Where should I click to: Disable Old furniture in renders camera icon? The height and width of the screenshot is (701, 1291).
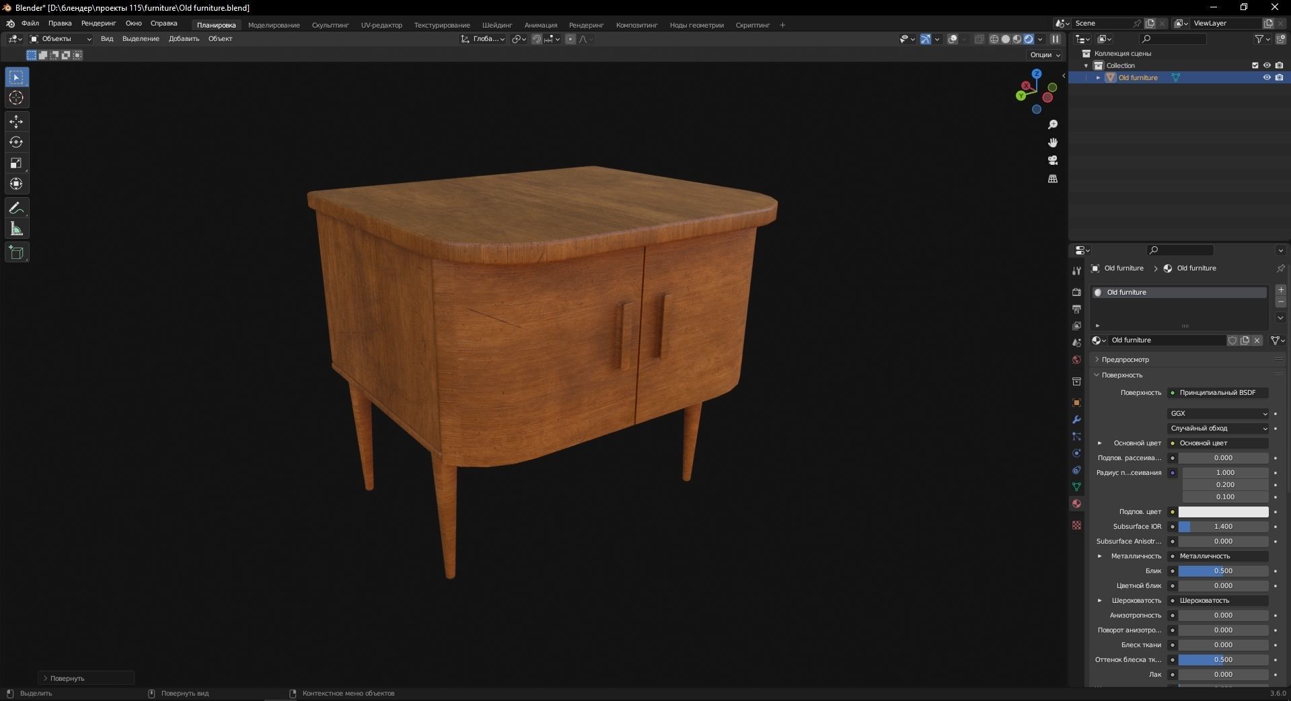[x=1279, y=77]
